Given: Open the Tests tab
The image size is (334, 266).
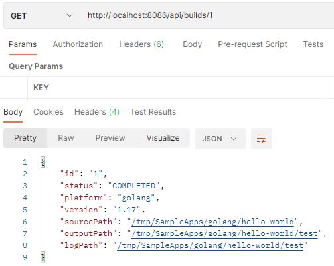Looking at the screenshot, I should click(x=313, y=44).
